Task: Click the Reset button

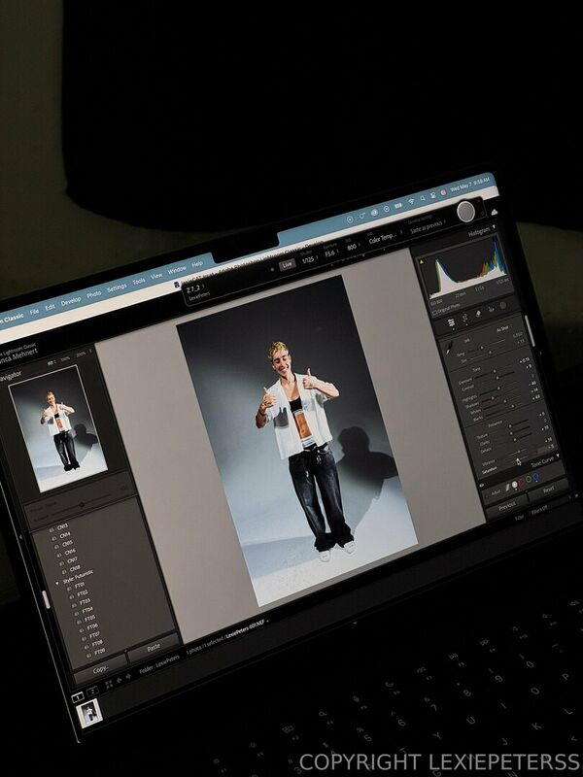Action: 549,490
